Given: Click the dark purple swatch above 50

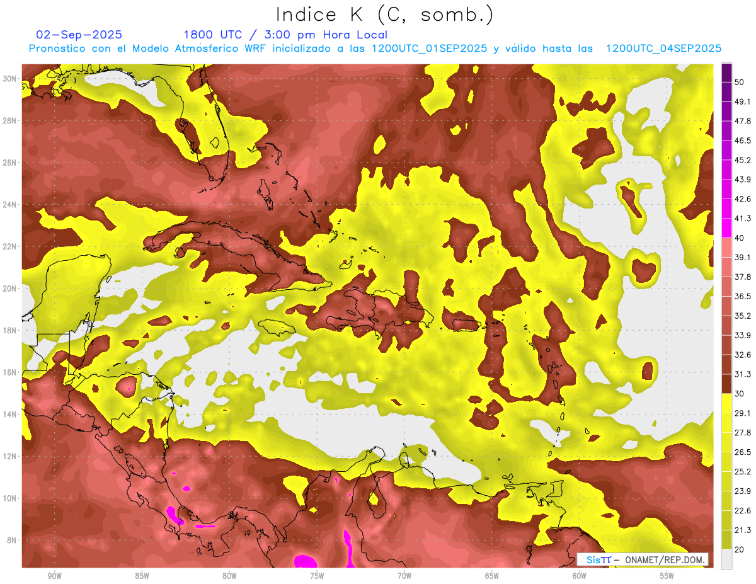Looking at the screenshot, I should click(x=726, y=73).
